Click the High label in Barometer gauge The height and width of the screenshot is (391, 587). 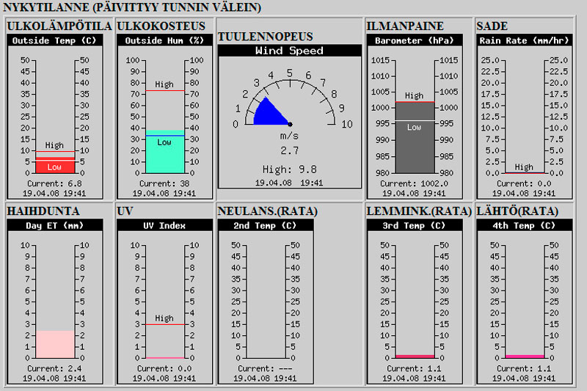(x=414, y=96)
